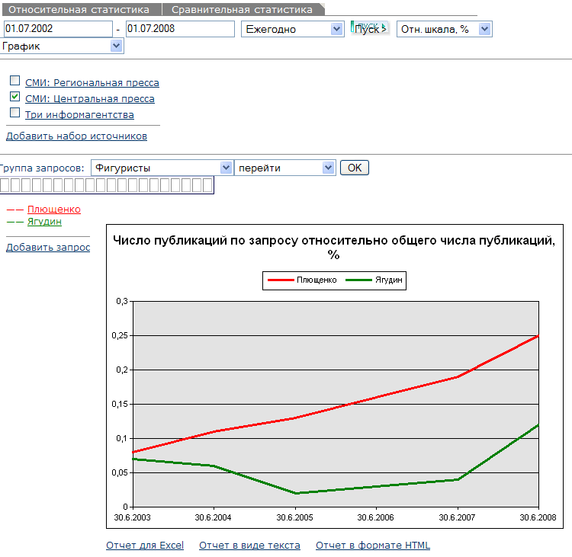Tick the Три информагентства checkbox

pos(14,113)
